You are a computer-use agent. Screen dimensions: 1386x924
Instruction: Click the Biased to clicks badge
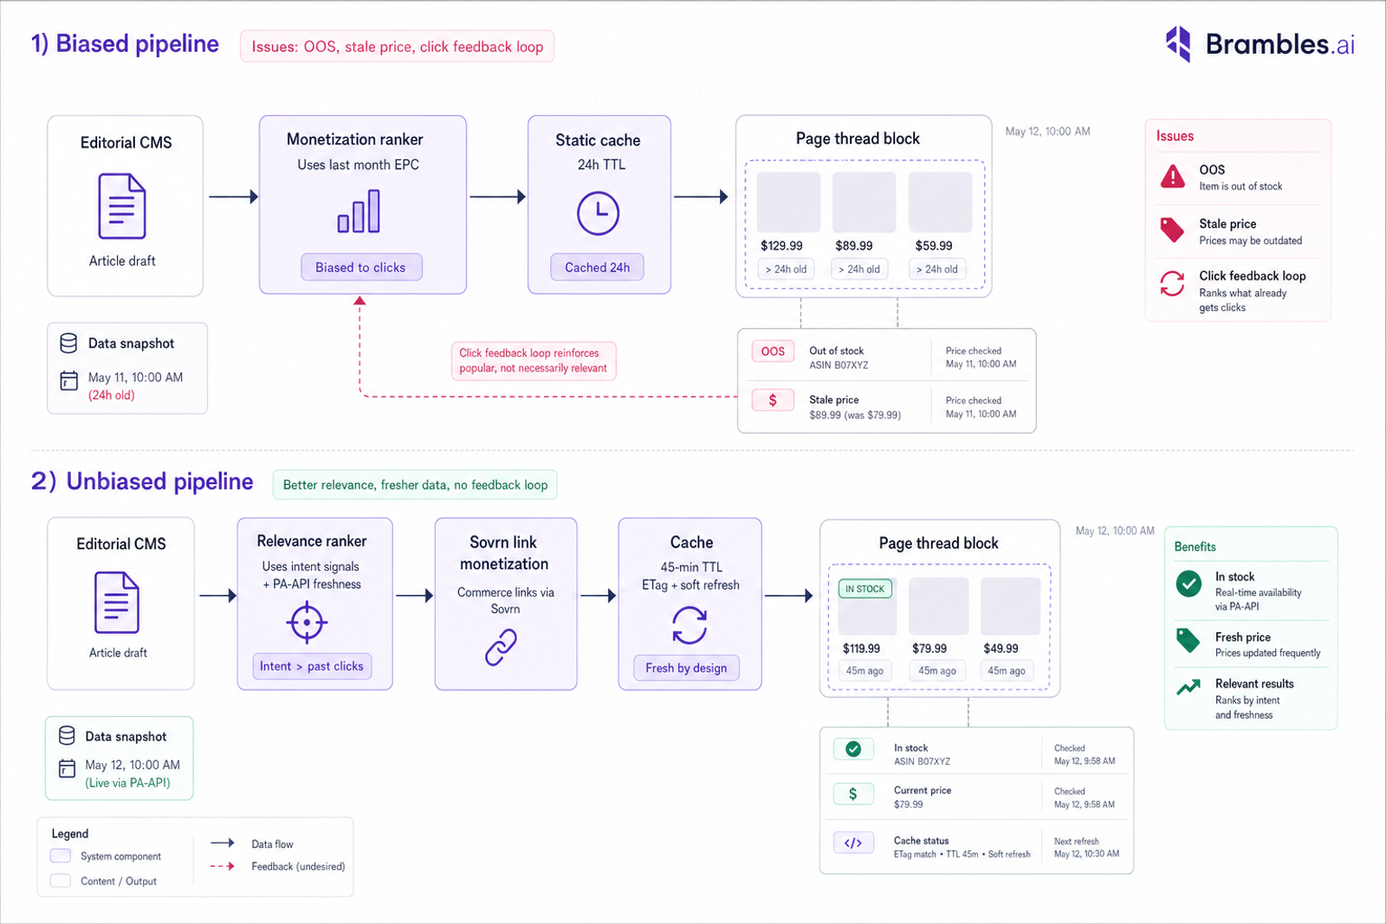pyautogui.click(x=360, y=268)
